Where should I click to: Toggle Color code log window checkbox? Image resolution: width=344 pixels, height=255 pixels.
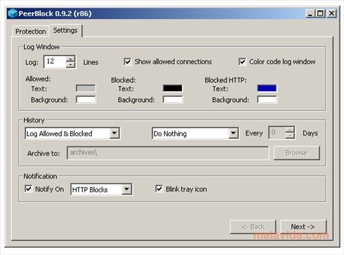tap(243, 62)
